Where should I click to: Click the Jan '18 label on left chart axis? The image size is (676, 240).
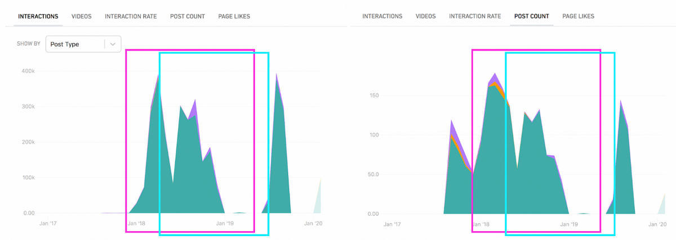pos(137,224)
